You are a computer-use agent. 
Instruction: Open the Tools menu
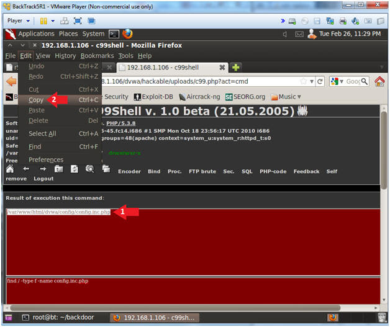coord(125,56)
